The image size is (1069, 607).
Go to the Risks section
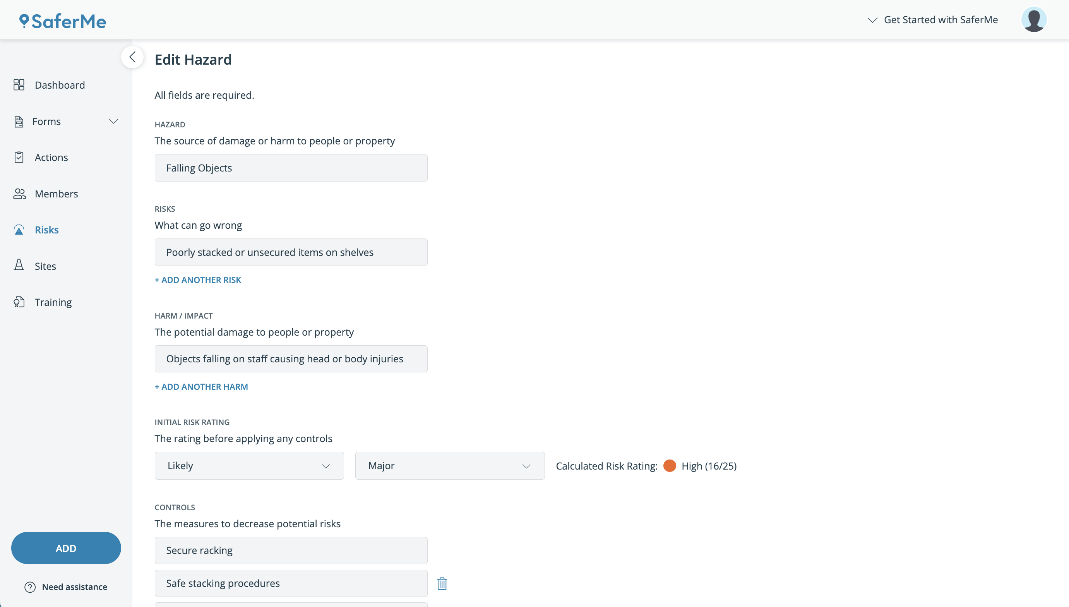[x=47, y=230]
